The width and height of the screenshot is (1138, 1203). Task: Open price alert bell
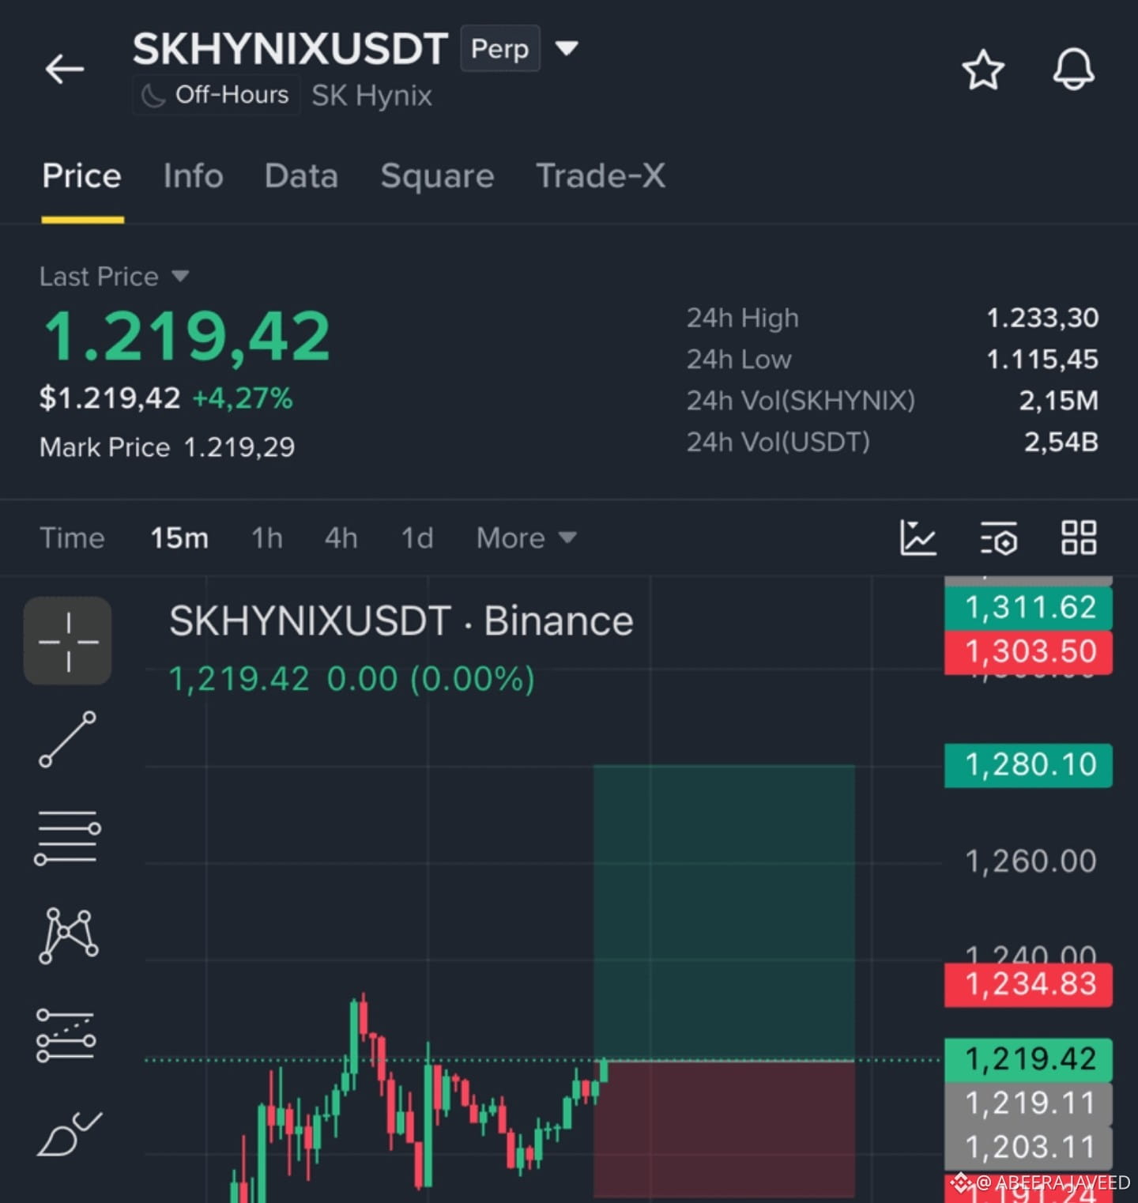click(1073, 70)
